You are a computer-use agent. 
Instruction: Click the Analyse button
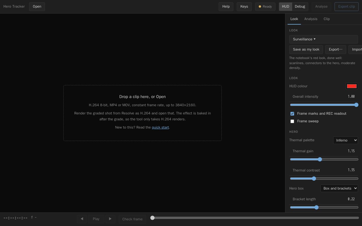point(321,6)
